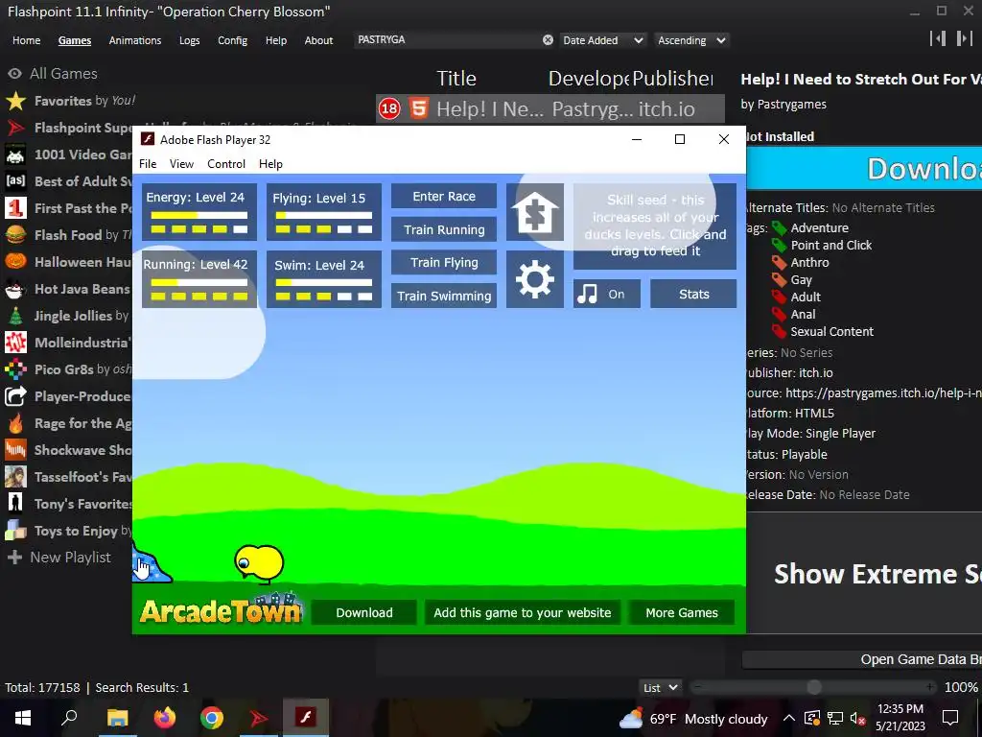Image resolution: width=982 pixels, height=737 pixels.
Task: Click the big blue Download button
Action: coord(864,169)
